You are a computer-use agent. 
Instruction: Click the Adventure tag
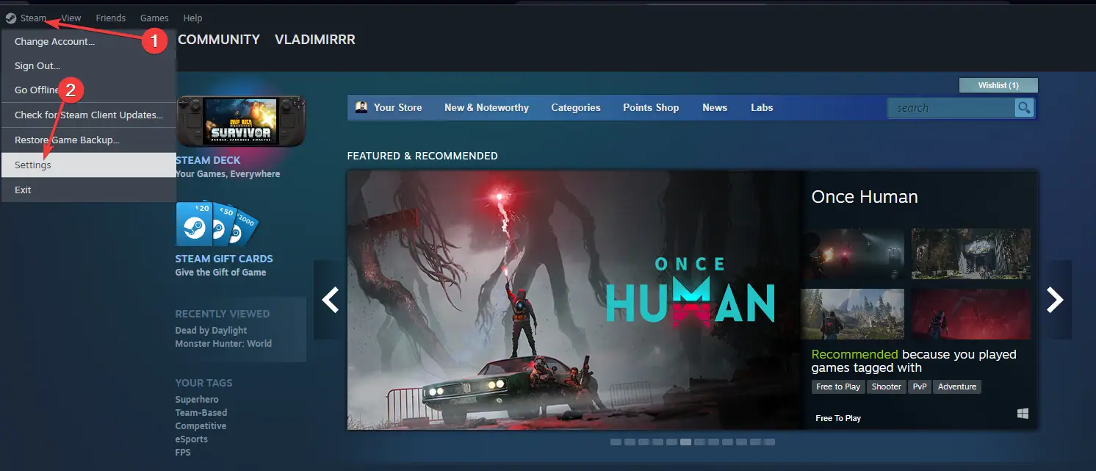pos(957,386)
